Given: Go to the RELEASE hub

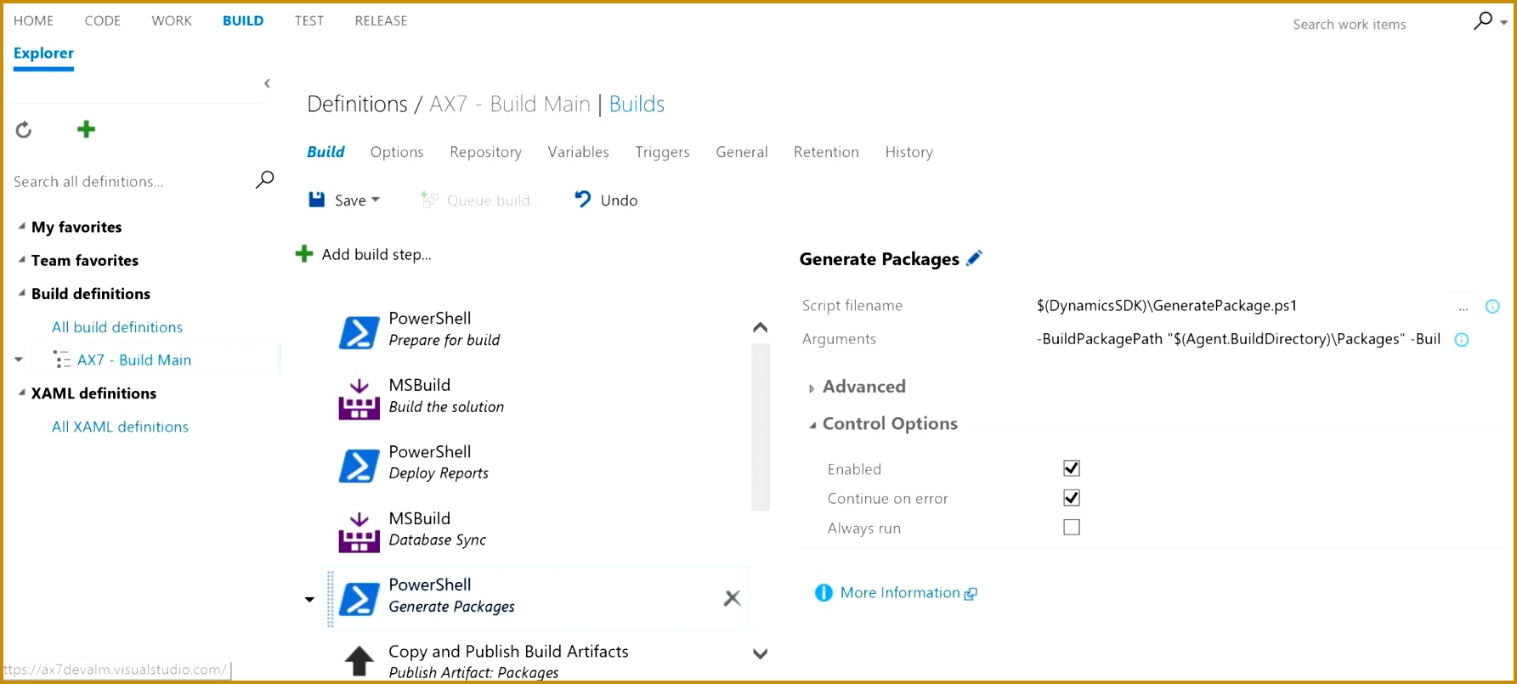Looking at the screenshot, I should 381,20.
